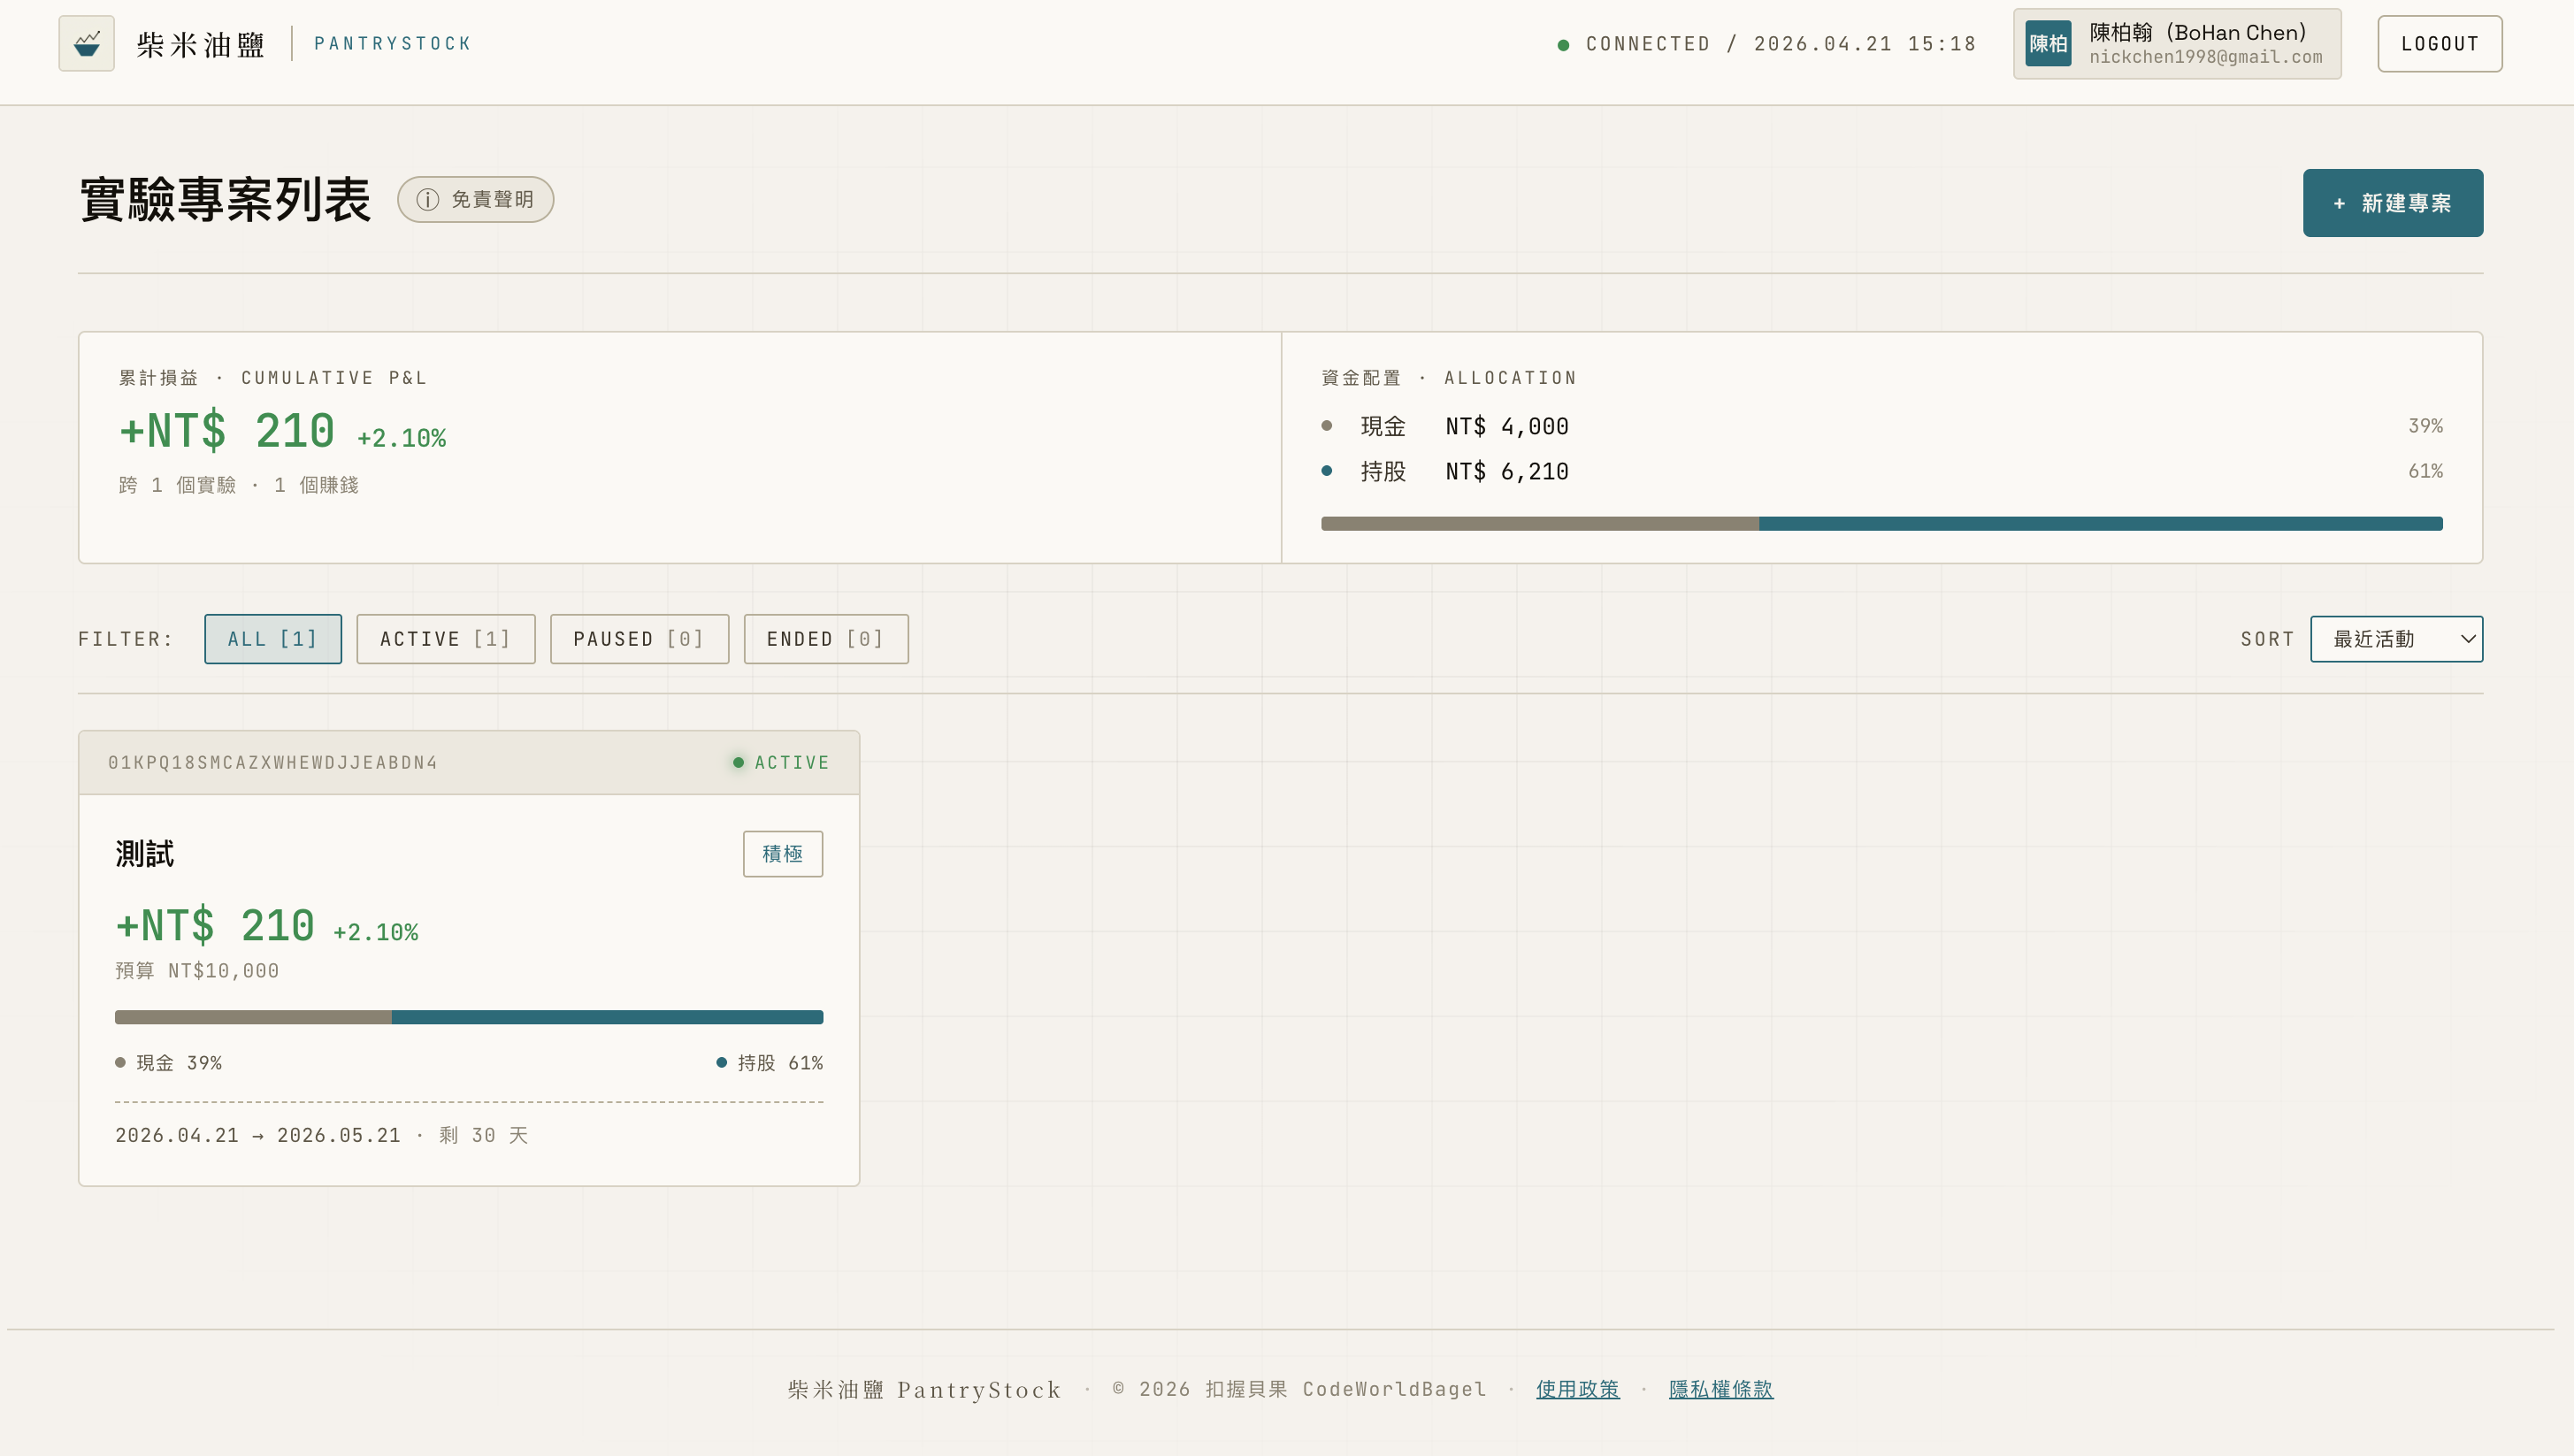Click the 測試 card cash/holdings progress bar
The height and width of the screenshot is (1456, 2574).
click(468, 1017)
